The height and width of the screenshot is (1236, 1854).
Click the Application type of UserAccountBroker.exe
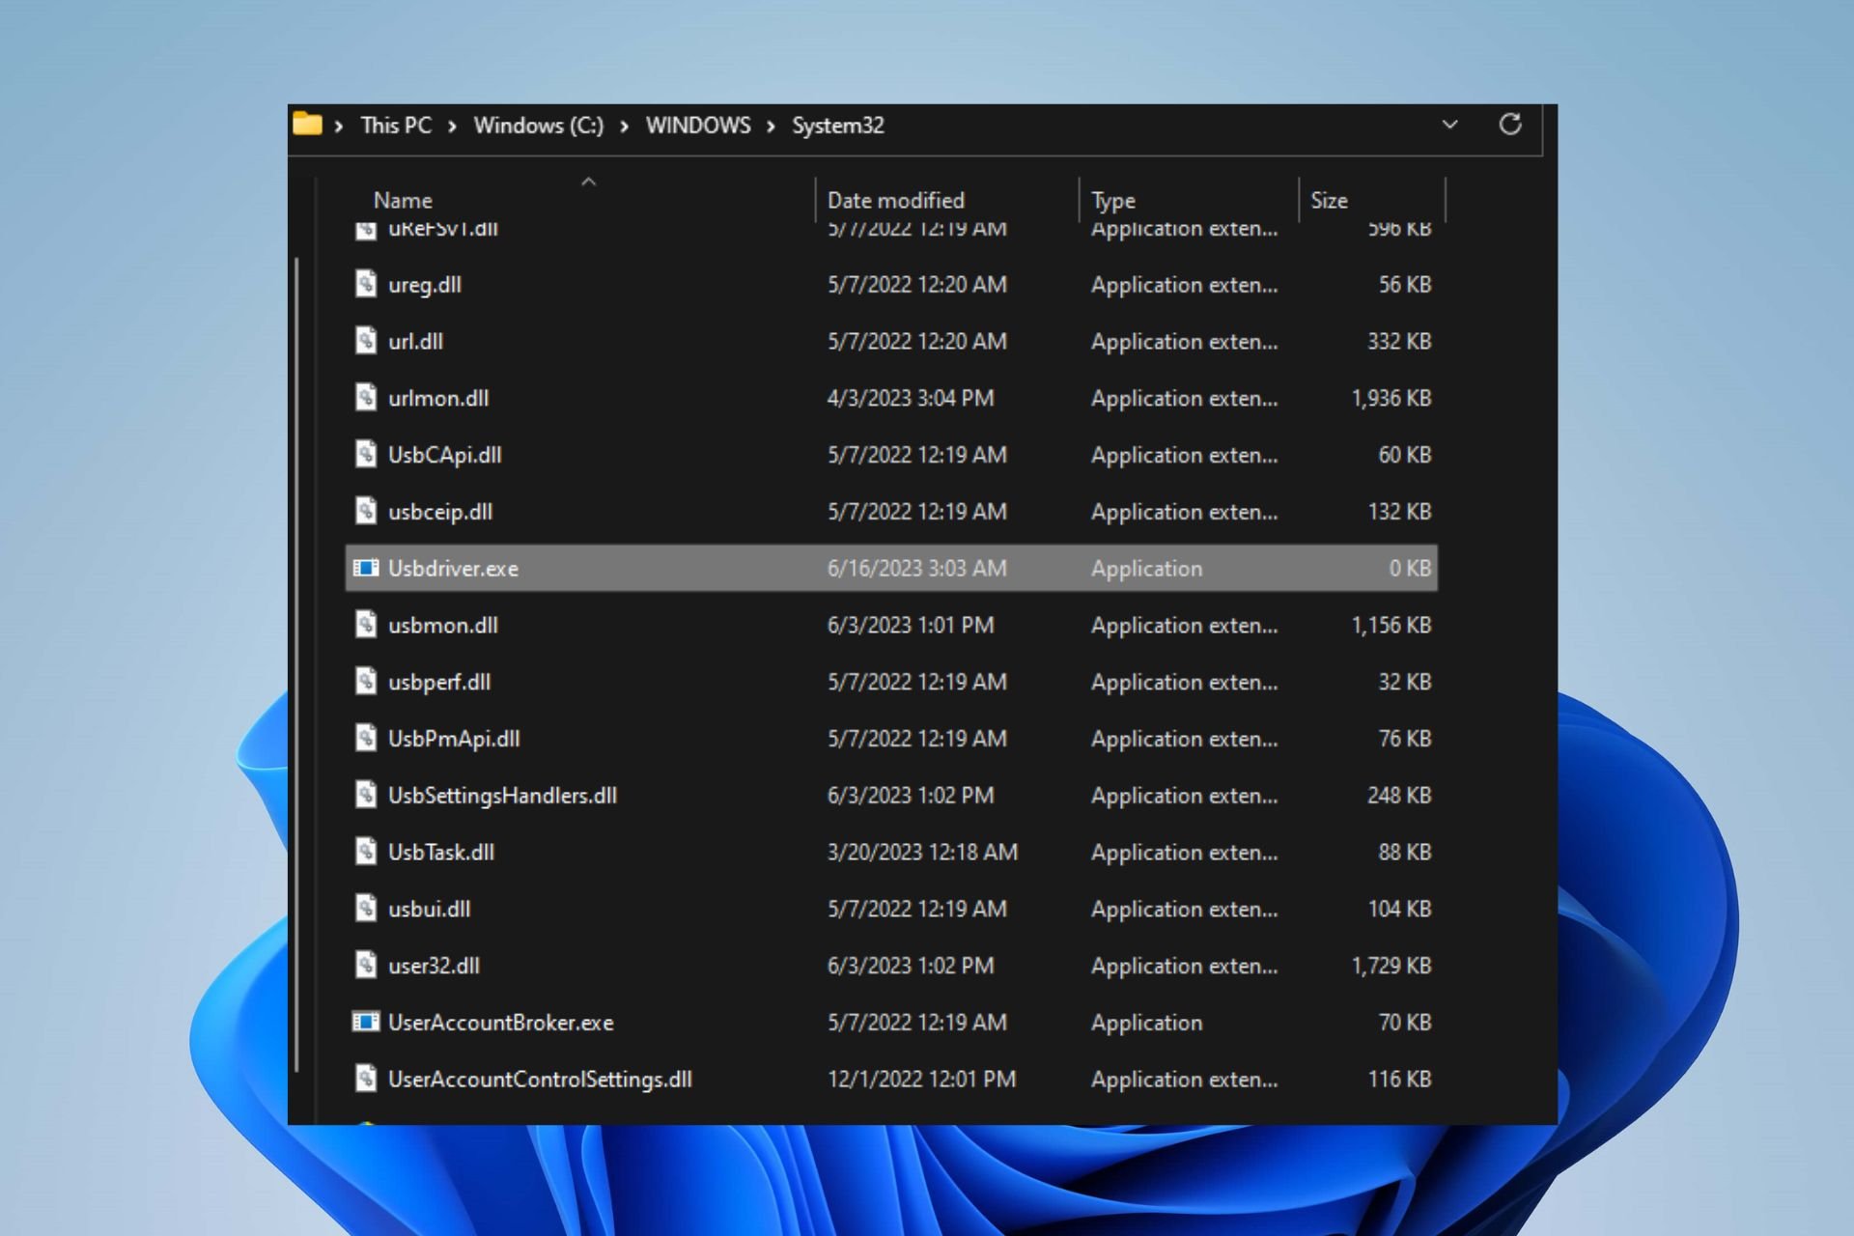[1146, 1023]
